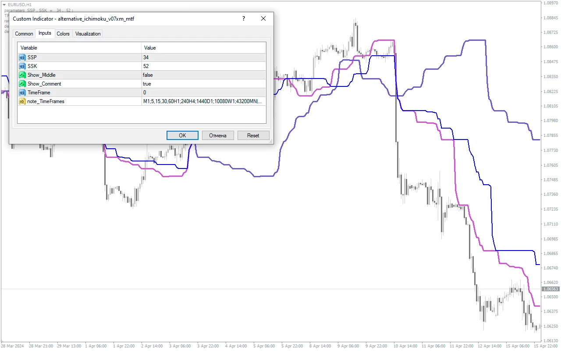Click the Show_Comment boolean icon
This screenshot has height=351, width=561.
tap(22, 84)
